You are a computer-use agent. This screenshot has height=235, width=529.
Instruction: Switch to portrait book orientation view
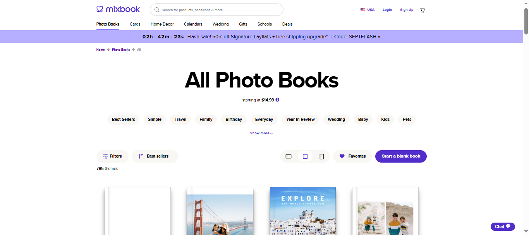coord(322,156)
